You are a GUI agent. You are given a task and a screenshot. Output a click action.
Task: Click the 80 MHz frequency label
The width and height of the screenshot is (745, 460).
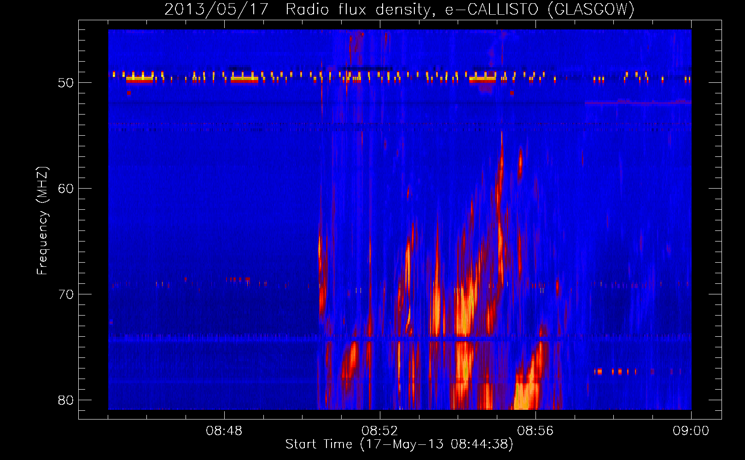coord(66,400)
